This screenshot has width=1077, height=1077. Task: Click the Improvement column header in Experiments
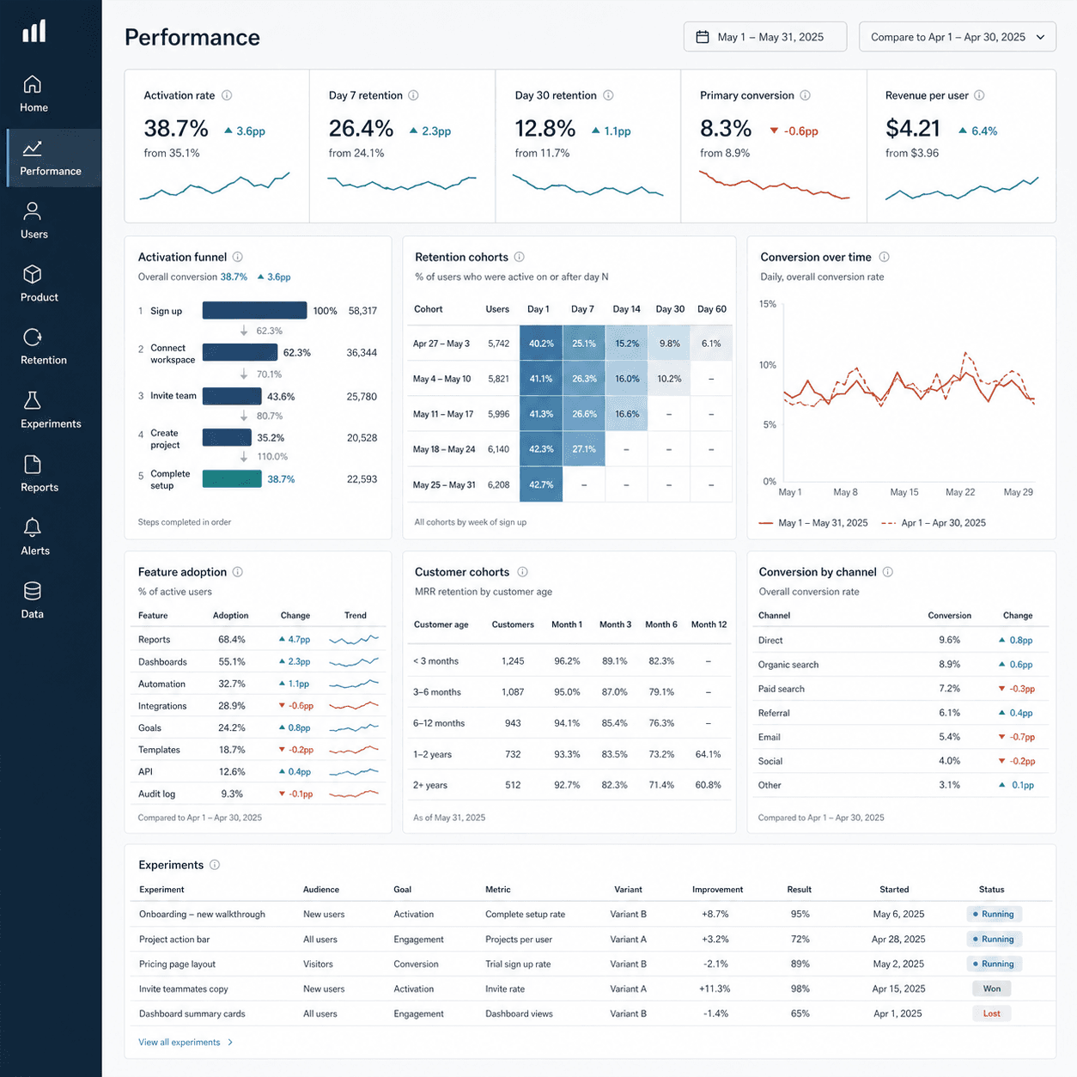pos(717,890)
